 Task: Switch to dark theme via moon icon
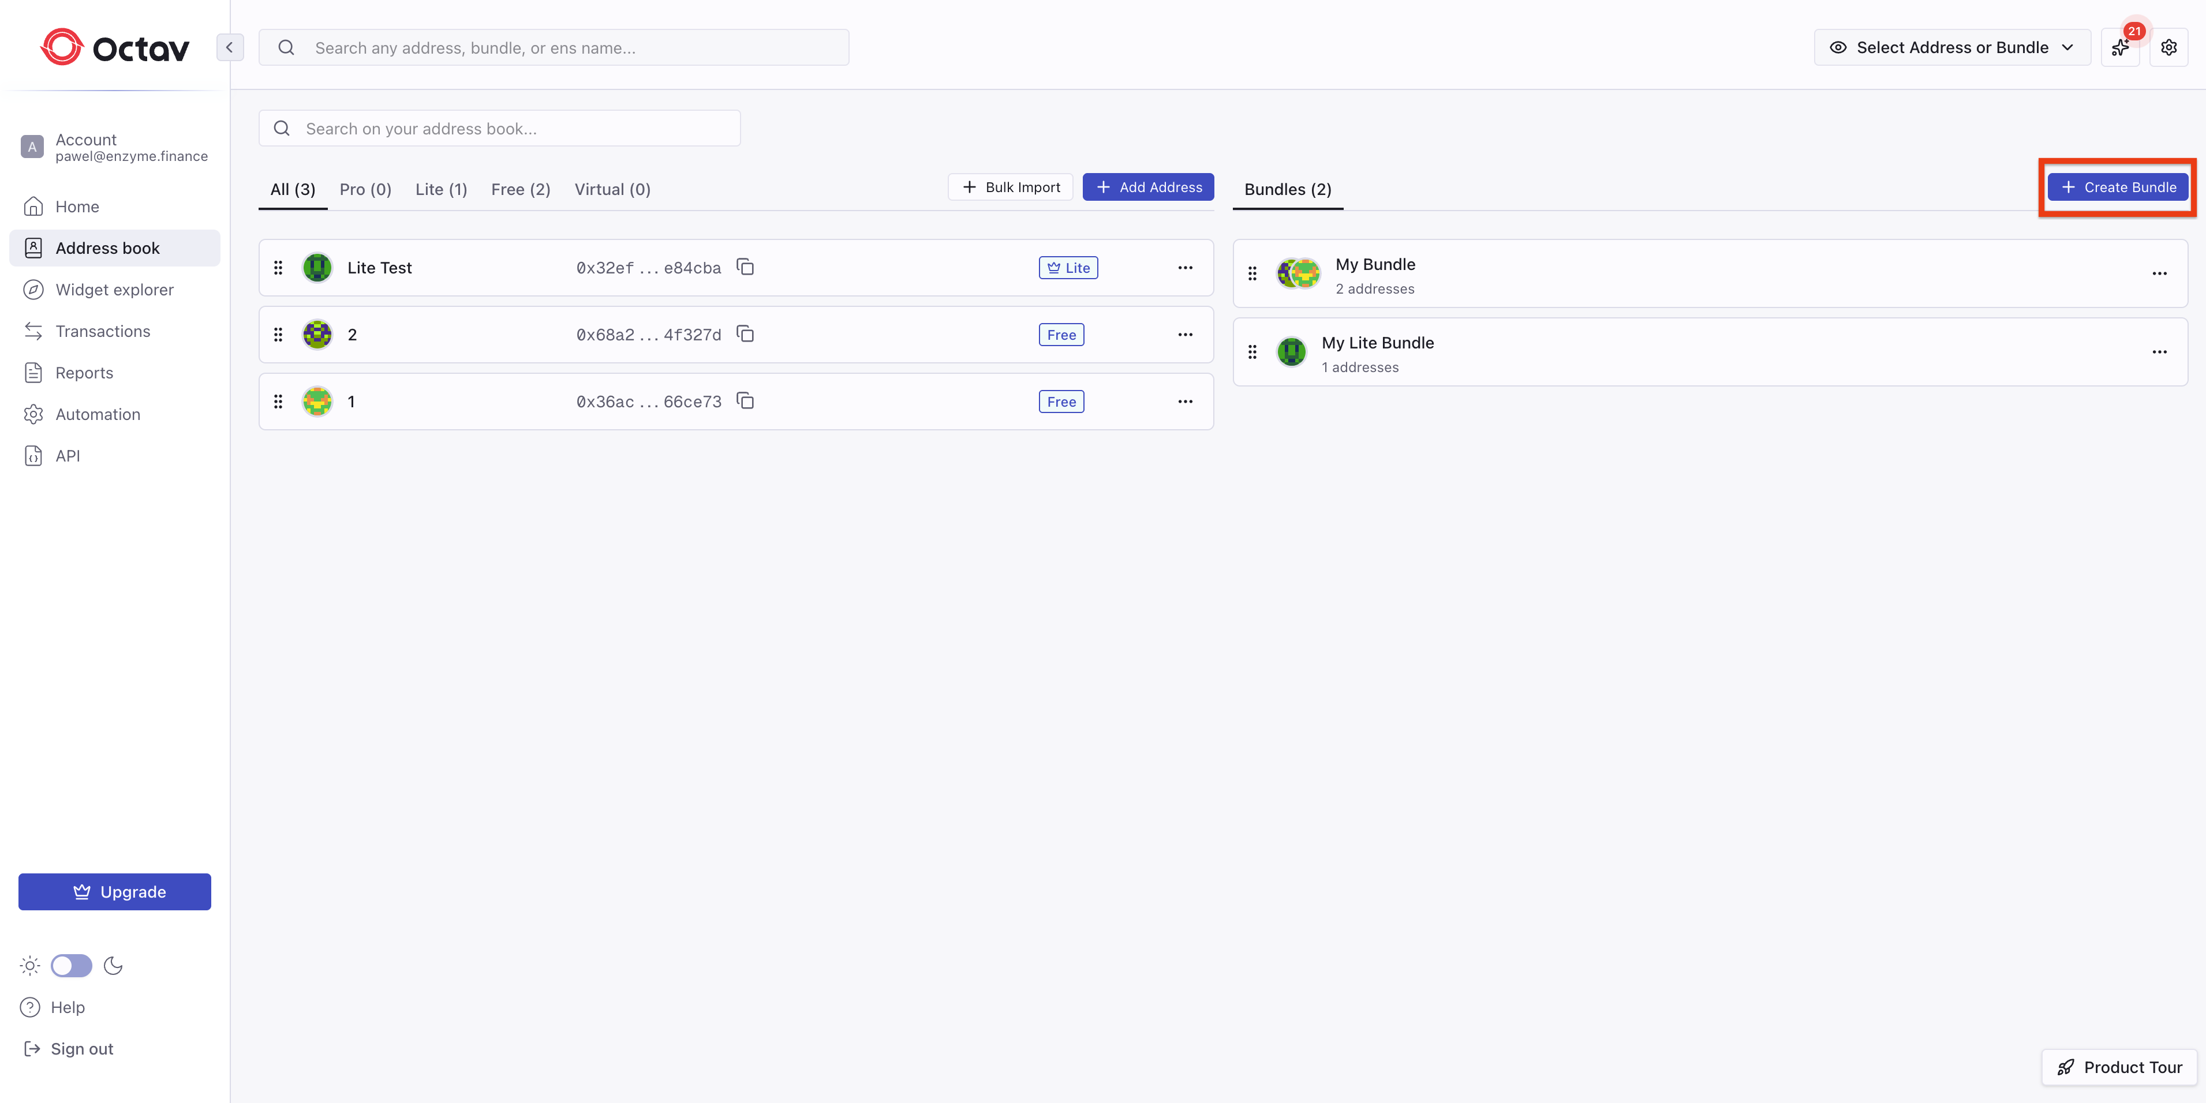coord(113,965)
